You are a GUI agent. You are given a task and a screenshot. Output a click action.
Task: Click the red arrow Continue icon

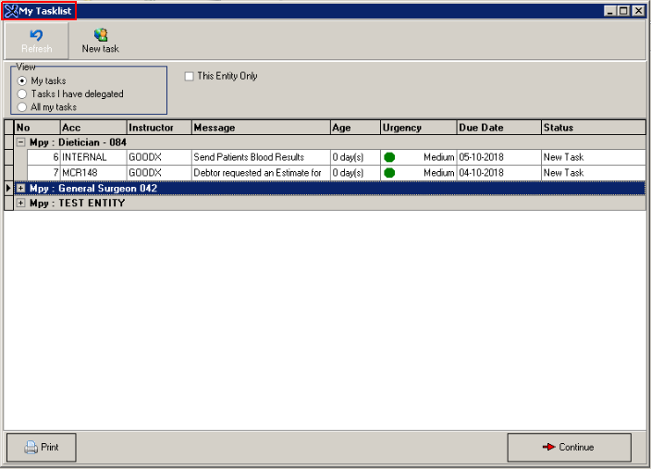click(x=548, y=448)
